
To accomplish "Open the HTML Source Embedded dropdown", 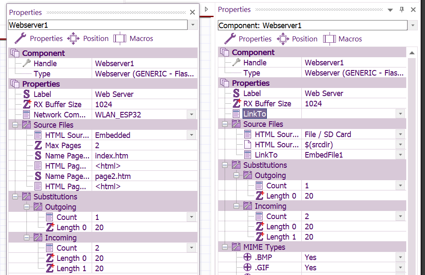I will pos(191,135).
